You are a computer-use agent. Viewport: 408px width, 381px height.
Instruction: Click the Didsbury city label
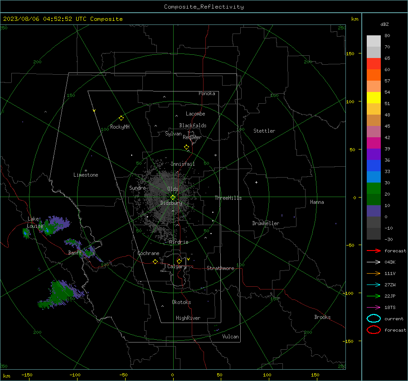tap(171, 203)
